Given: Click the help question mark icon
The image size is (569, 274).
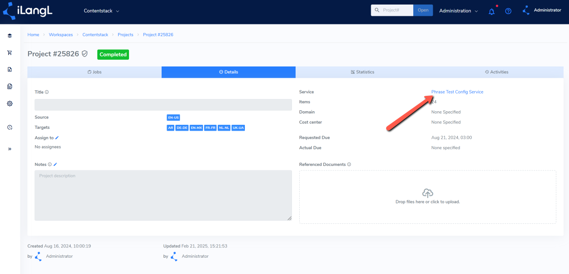Looking at the screenshot, I should click(x=508, y=11).
